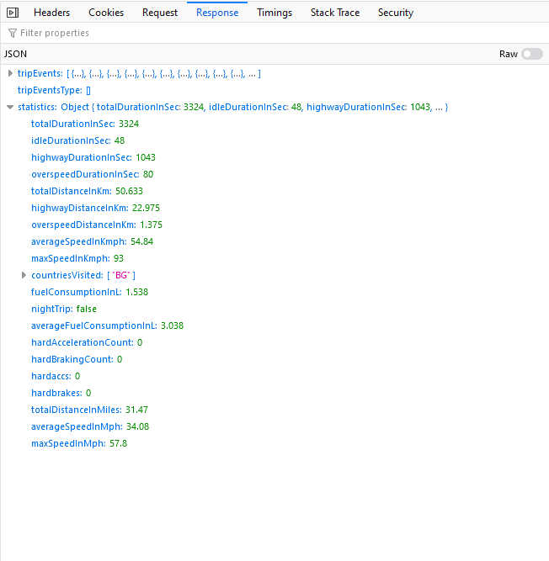Select the hardAccelerationCount row
The width and height of the screenshot is (549, 561).
[x=274, y=342]
